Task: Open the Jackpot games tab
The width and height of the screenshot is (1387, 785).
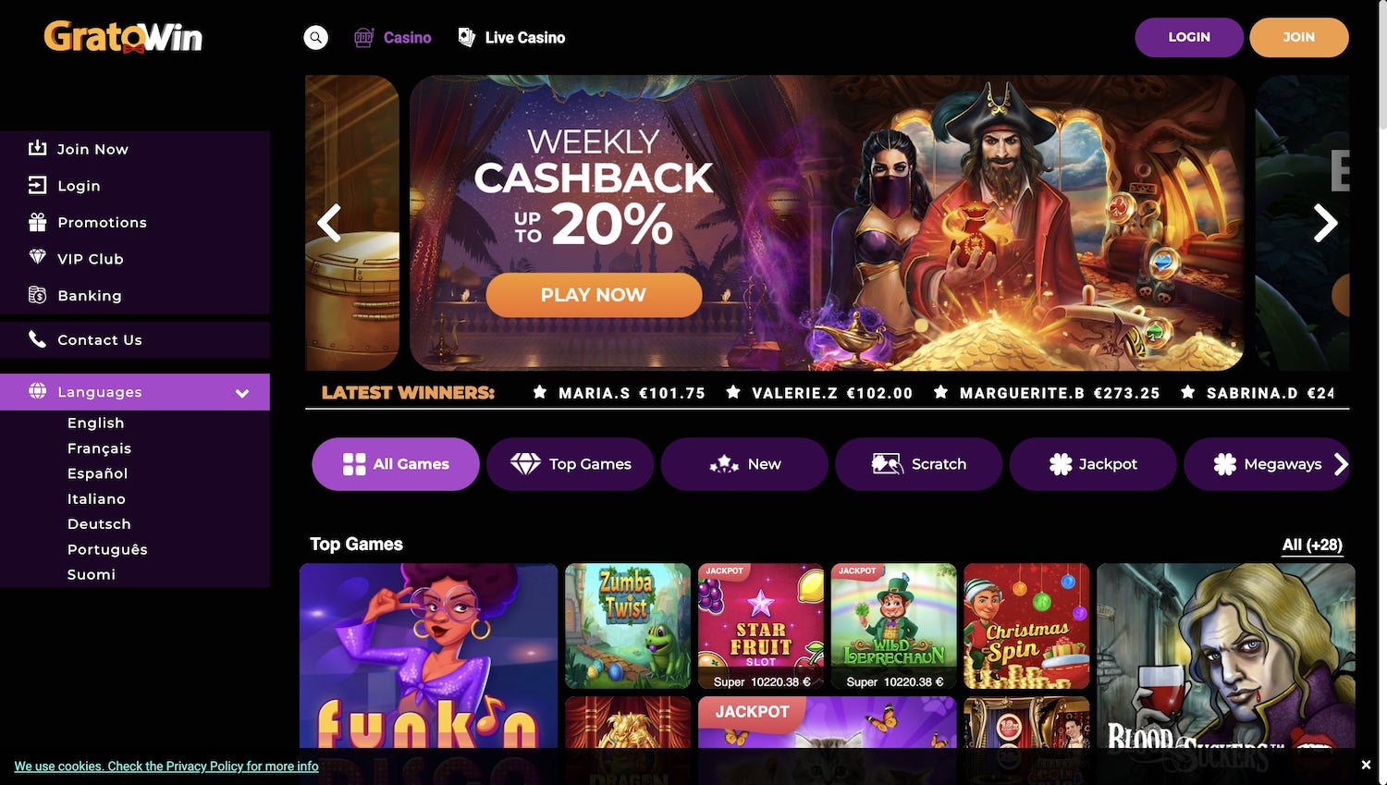Action: click(x=1093, y=464)
